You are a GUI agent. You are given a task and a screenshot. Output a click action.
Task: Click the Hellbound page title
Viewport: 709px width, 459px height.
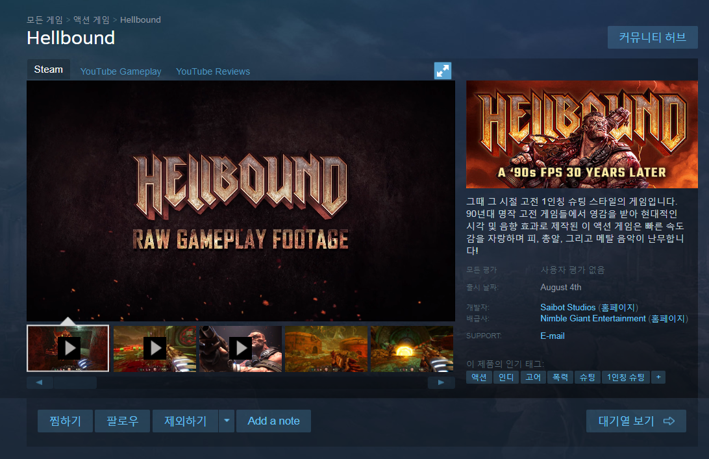click(71, 38)
